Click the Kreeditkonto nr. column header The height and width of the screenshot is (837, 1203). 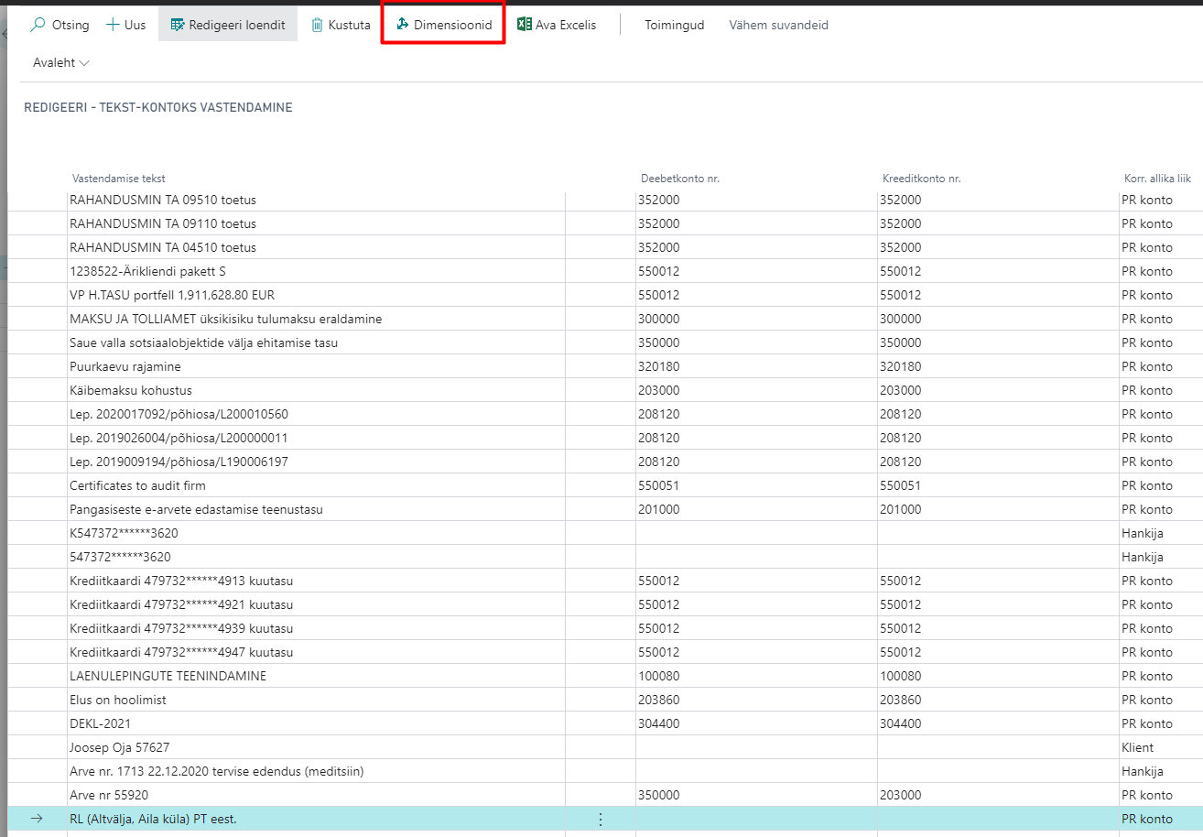[x=919, y=178]
